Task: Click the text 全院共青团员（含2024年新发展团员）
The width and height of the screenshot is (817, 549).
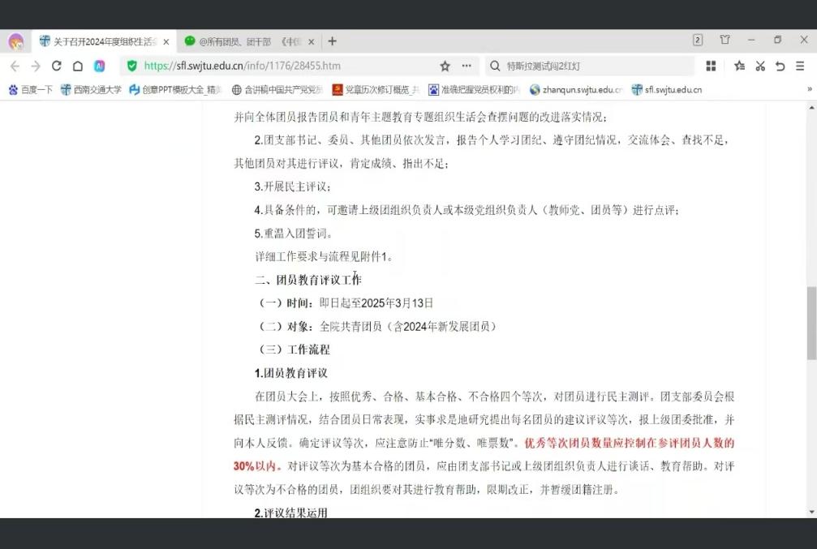Action: point(408,327)
